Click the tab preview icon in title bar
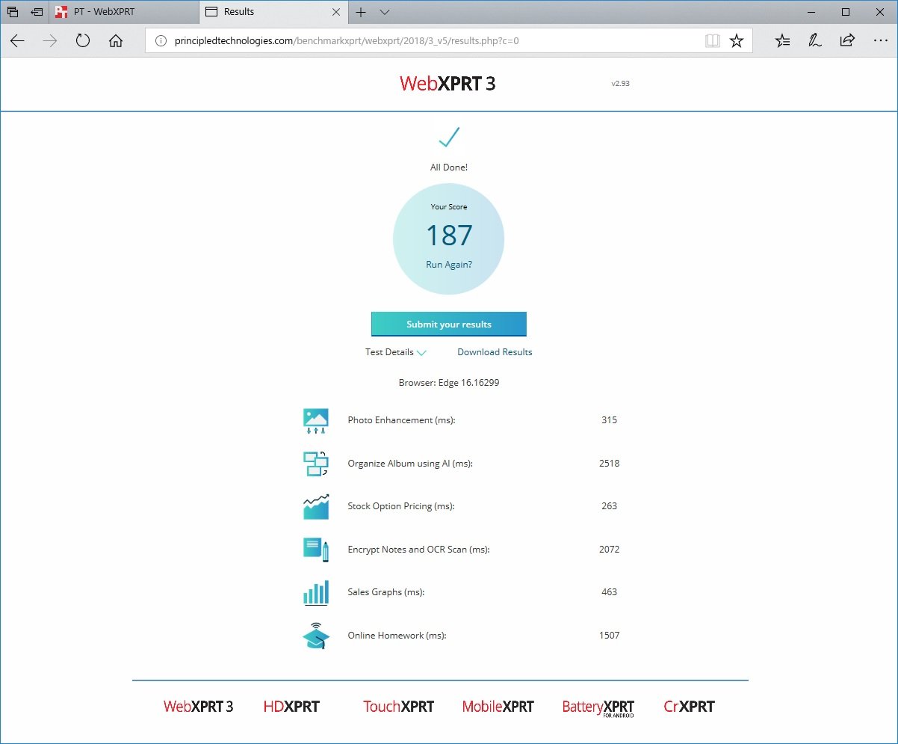The height and width of the screenshot is (744, 898). coord(13,12)
